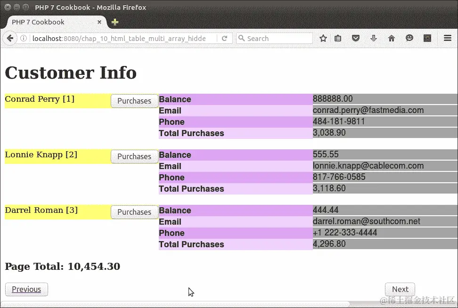The width and height of the screenshot is (458, 308).
Task: Open the smiley face chat icon
Action: [409, 38]
